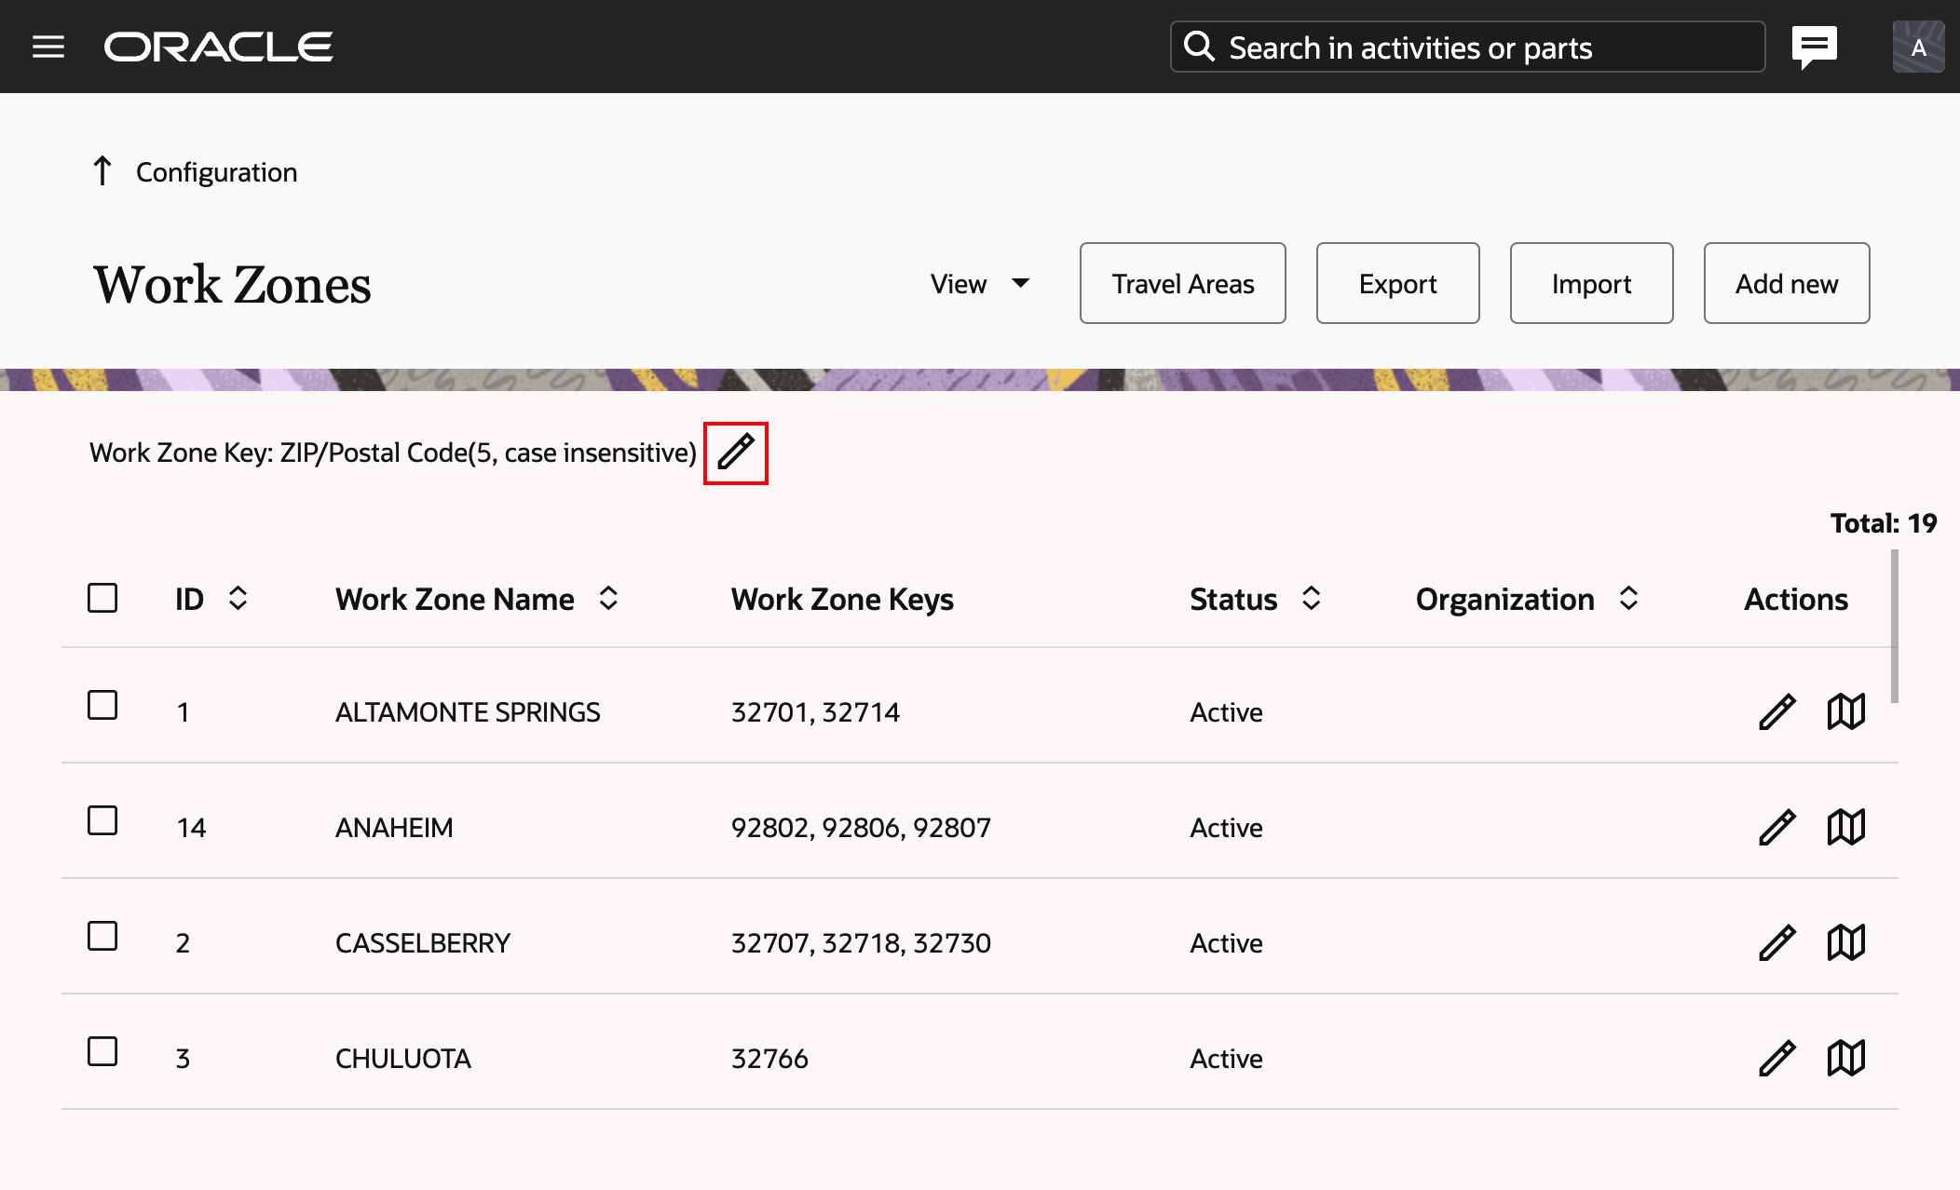
Task: Edit the ANAHEIM work zone
Action: (x=1776, y=828)
